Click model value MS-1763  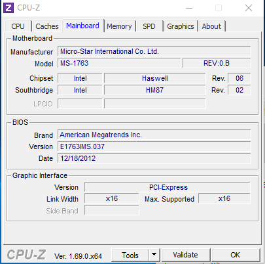pyautogui.click(x=119, y=63)
